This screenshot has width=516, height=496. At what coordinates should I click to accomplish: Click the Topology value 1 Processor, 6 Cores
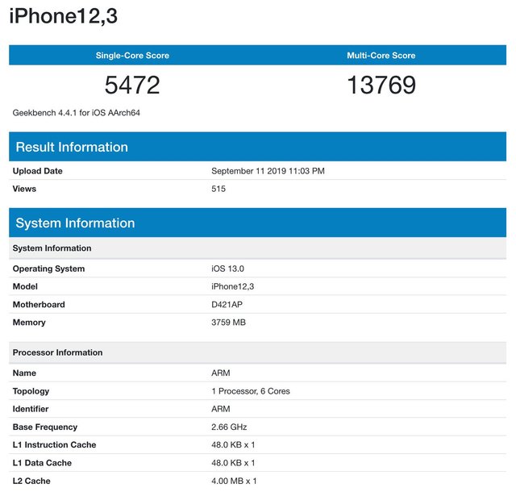[x=251, y=391]
